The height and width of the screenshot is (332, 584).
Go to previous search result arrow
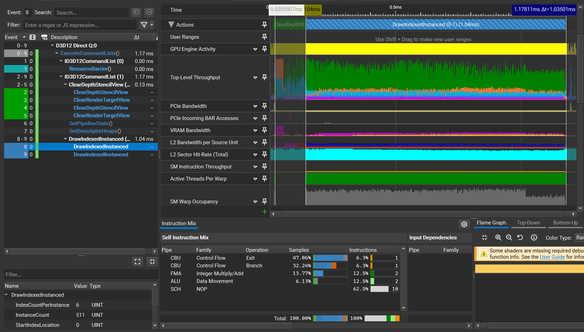click(x=136, y=12)
